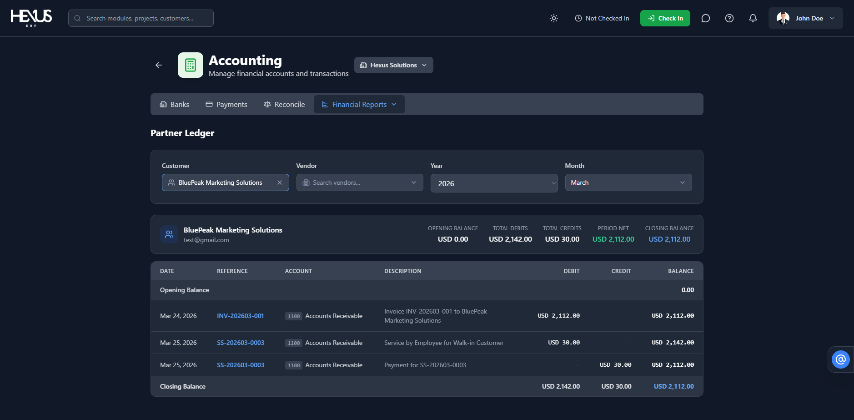This screenshot has height=420, width=854.
Task: Click the CREDIT column header
Action: 621,271
